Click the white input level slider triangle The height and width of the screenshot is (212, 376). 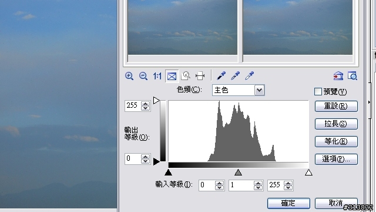coord(308,172)
